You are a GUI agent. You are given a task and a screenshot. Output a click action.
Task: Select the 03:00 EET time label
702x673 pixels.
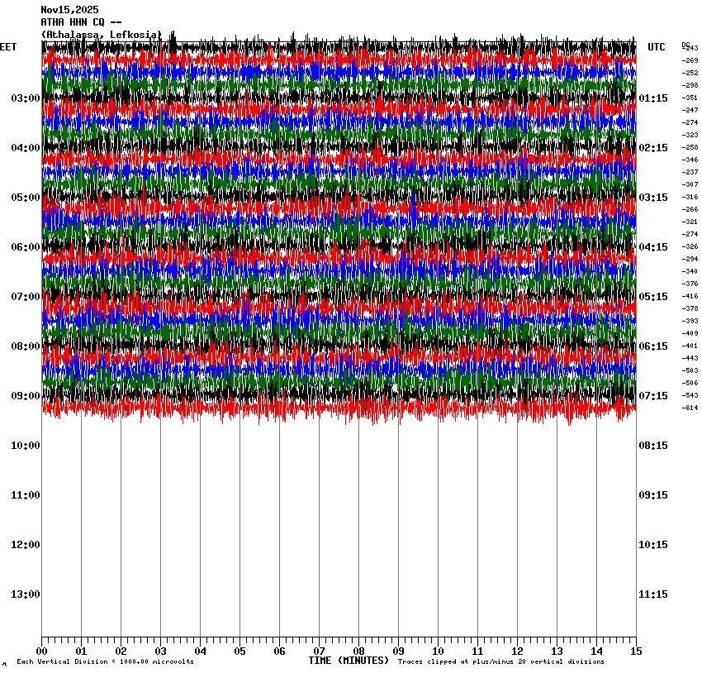click(25, 98)
